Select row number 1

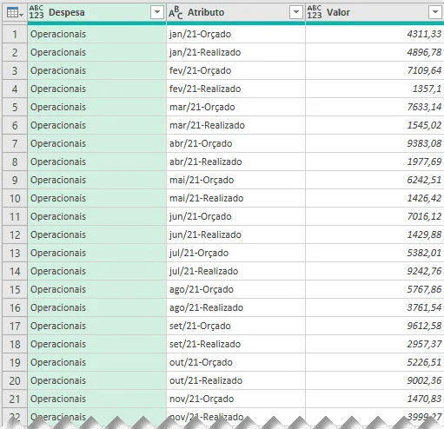[x=15, y=34]
